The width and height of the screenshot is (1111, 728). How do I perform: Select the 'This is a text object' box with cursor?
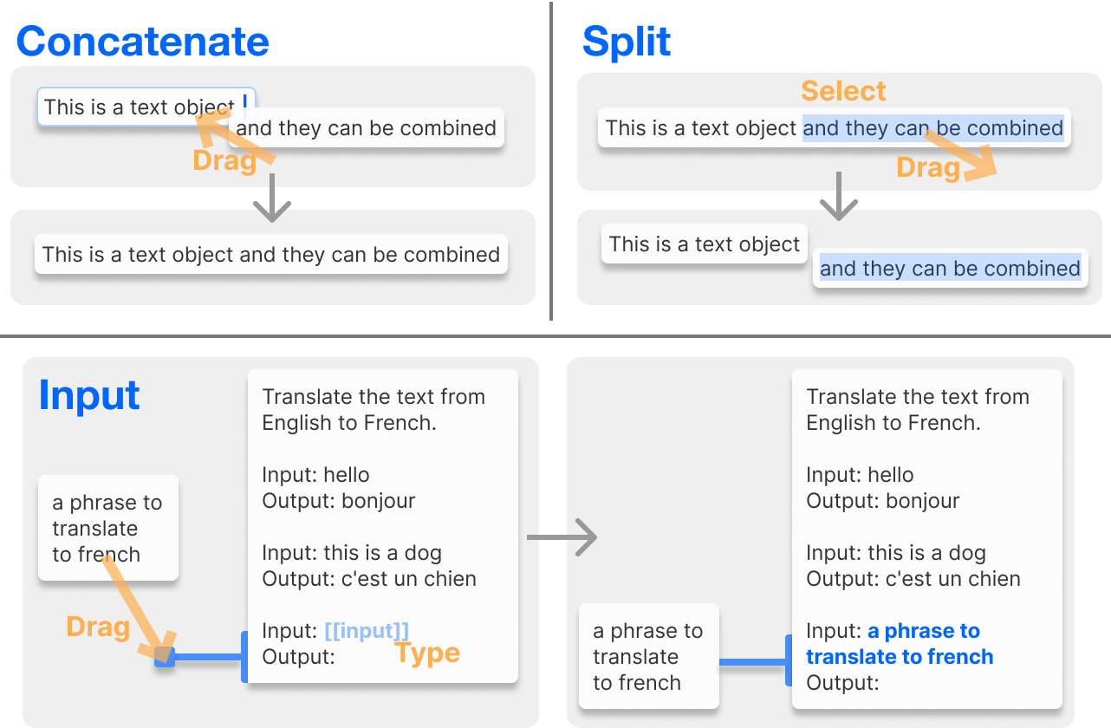[x=146, y=107]
